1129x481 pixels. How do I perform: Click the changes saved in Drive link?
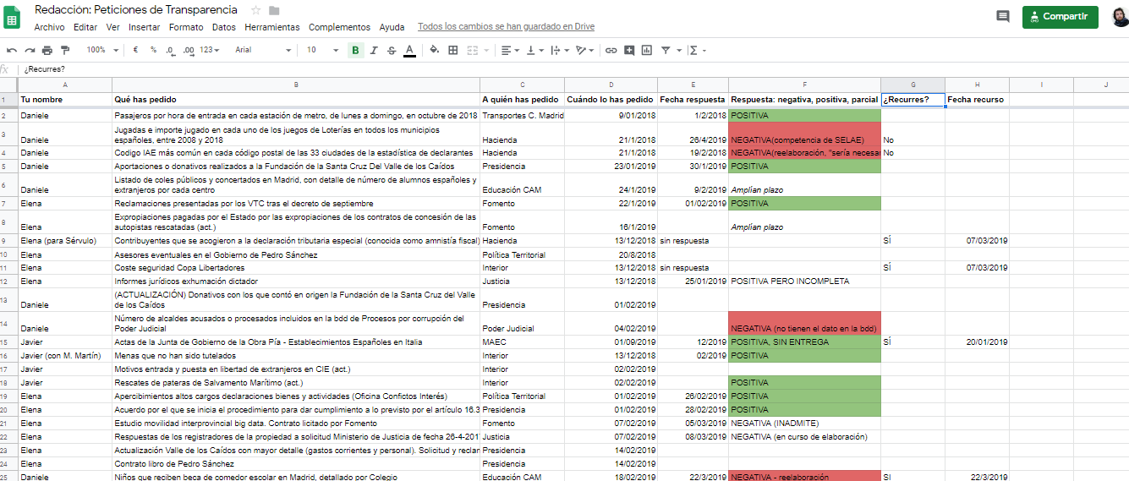click(506, 27)
